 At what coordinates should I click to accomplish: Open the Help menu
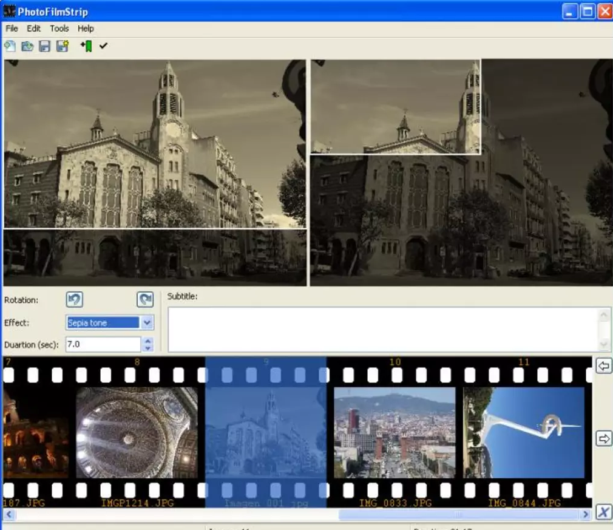(x=86, y=29)
